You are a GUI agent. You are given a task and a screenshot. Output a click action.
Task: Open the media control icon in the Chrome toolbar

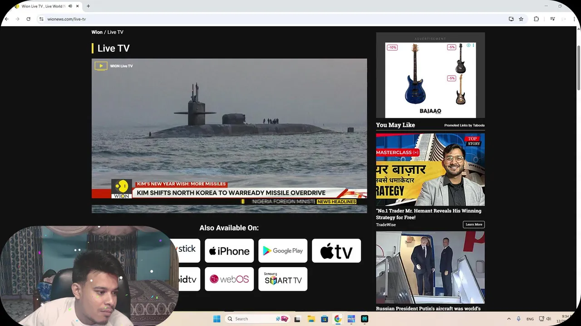coord(552,19)
